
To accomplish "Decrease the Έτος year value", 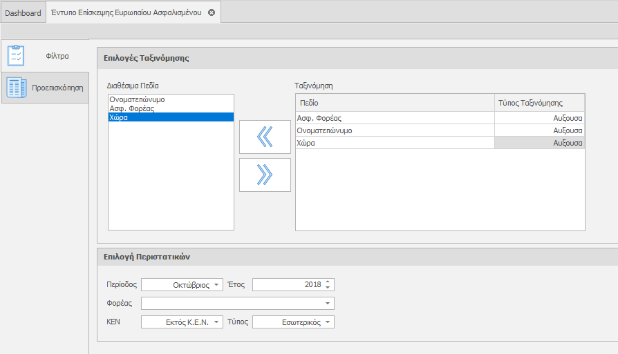I will click(328, 288).
